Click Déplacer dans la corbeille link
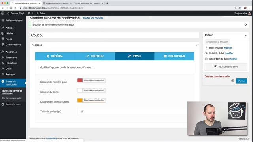Image resolution: width=253 pixels, height=142 pixels. tap(217, 76)
